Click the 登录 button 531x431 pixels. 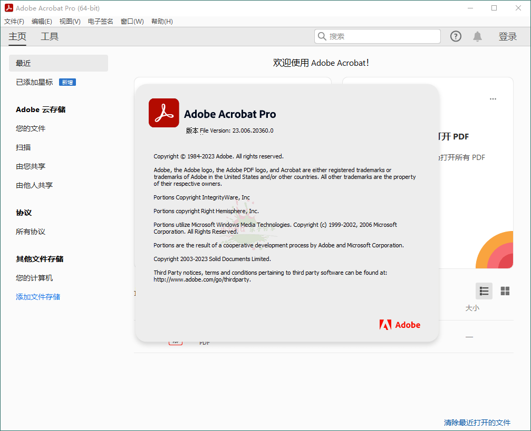tap(507, 36)
